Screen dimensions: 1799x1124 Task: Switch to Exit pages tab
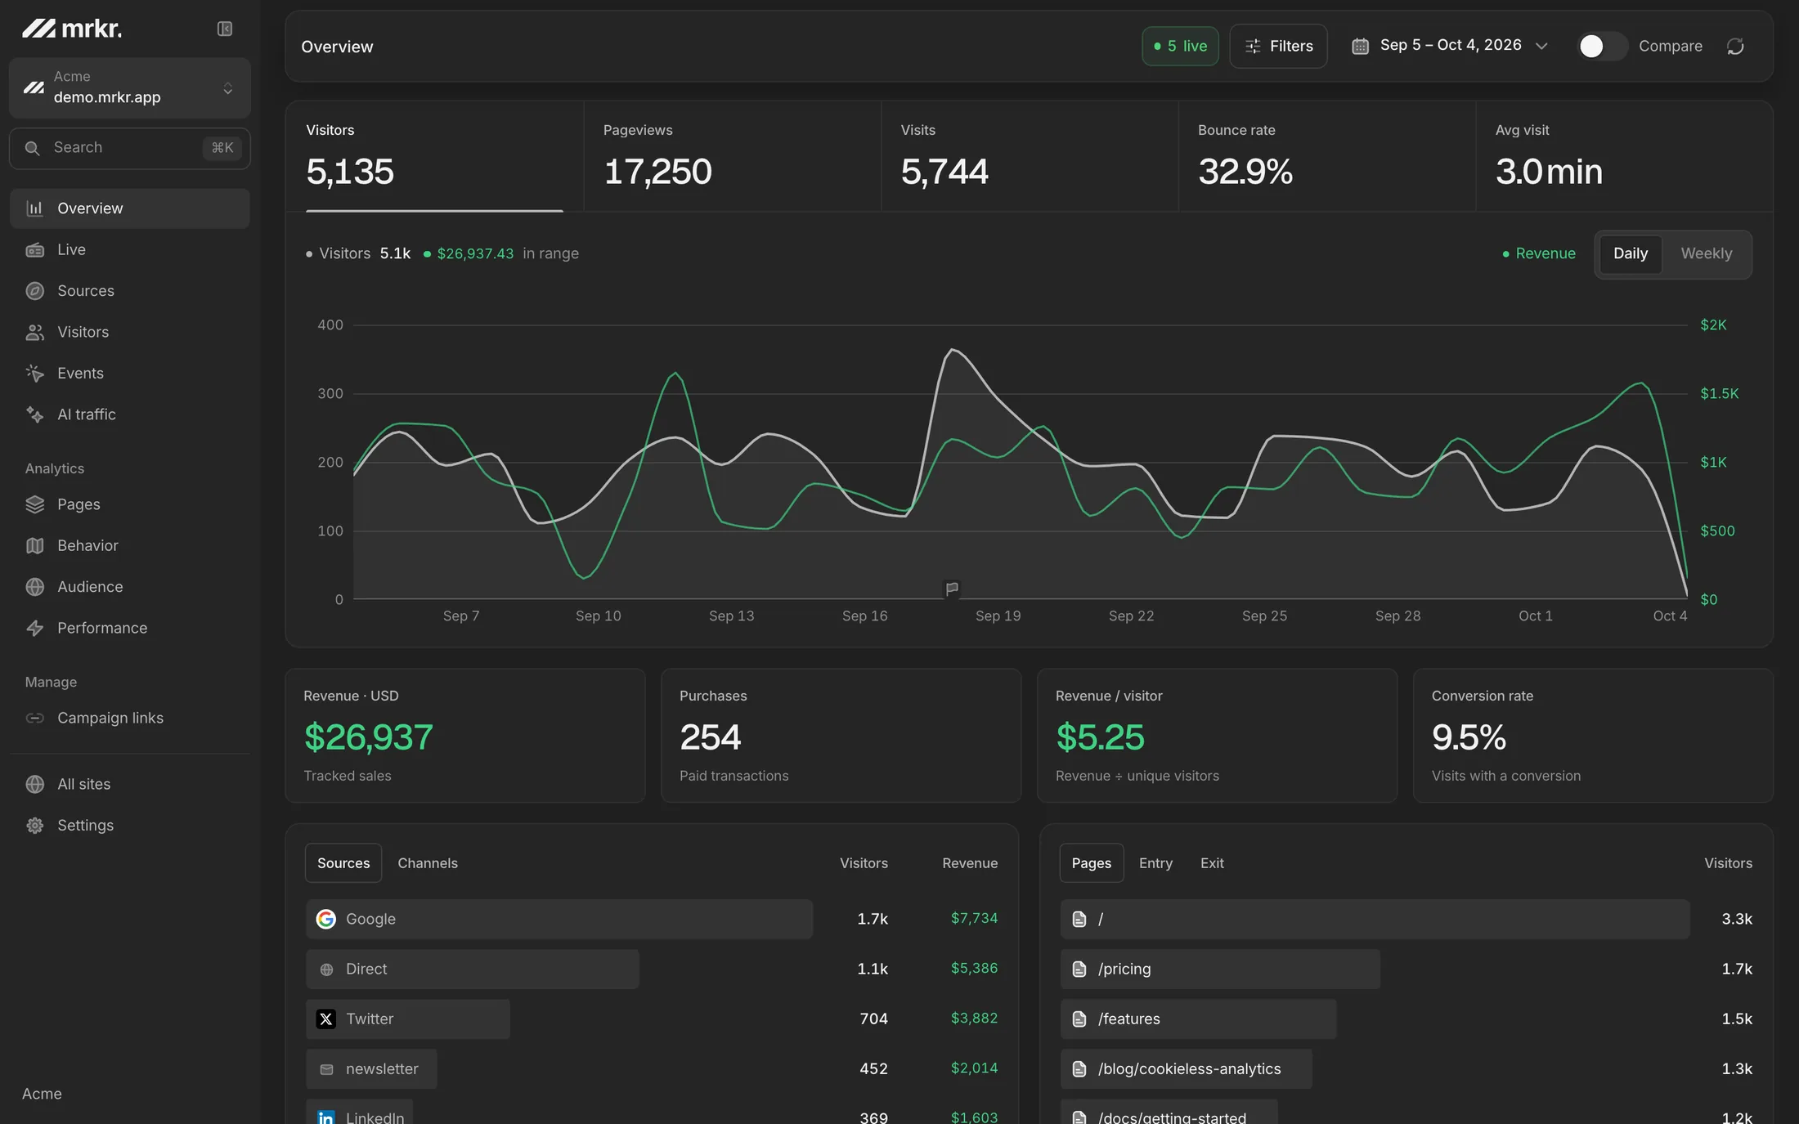point(1212,863)
